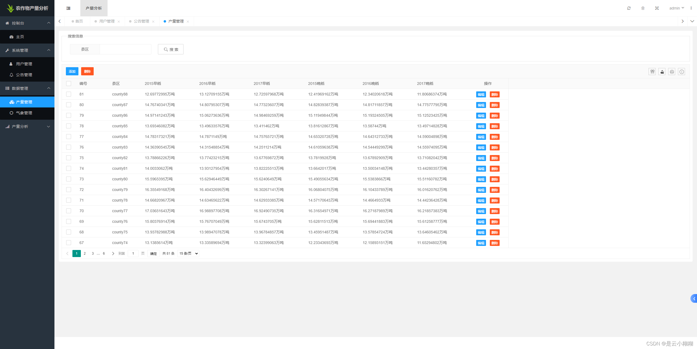Open 气象管理 in the sidebar

24,113
